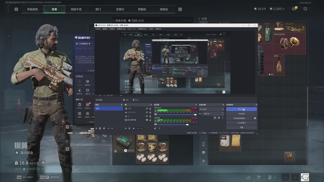This screenshot has height=182, width=324.
Task: Add a new source in OBS sources panel
Action: coord(126,128)
